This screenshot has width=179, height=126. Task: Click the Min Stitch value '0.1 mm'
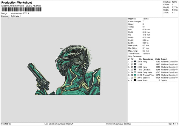[146, 48]
